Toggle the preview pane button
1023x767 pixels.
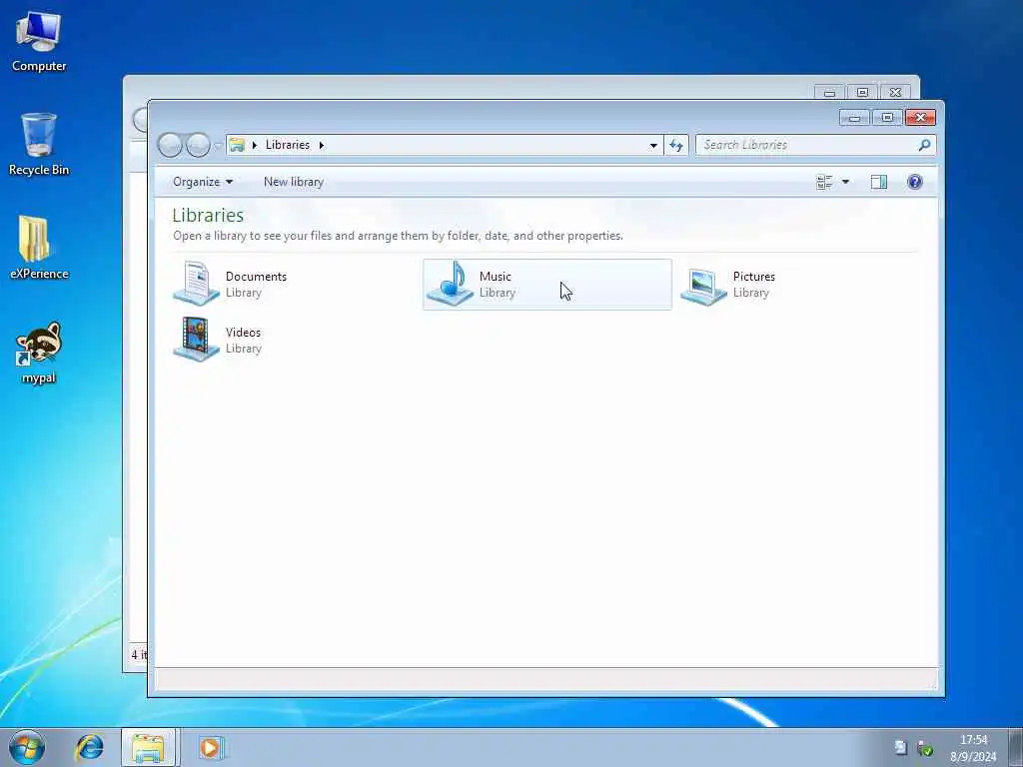pyautogui.click(x=879, y=182)
